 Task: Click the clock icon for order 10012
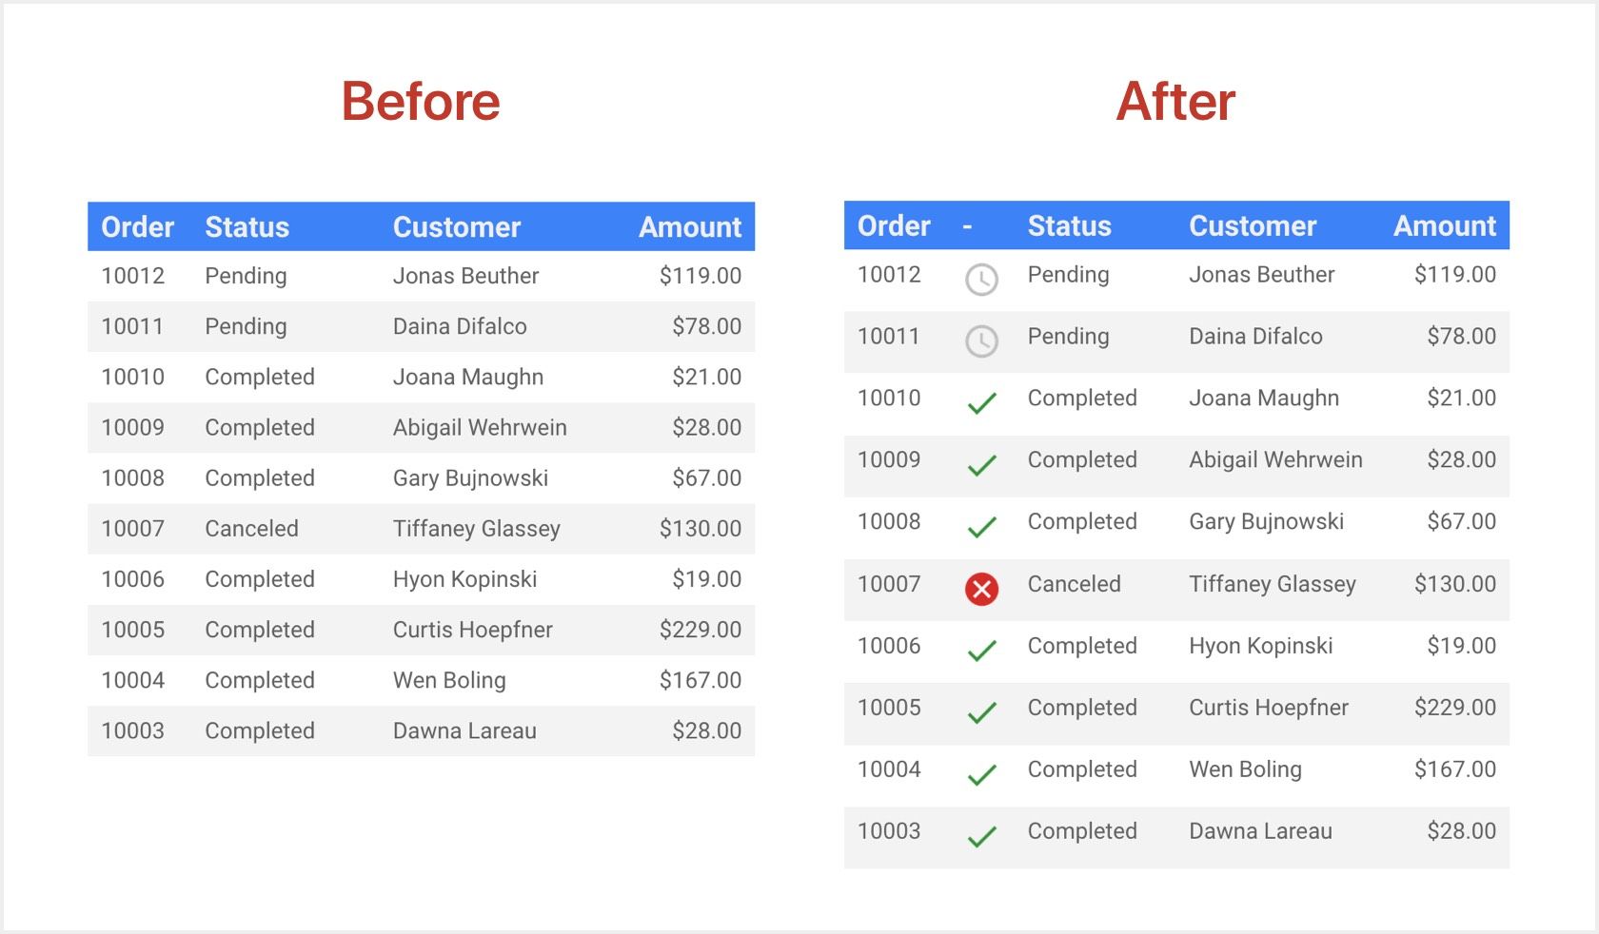tap(981, 280)
